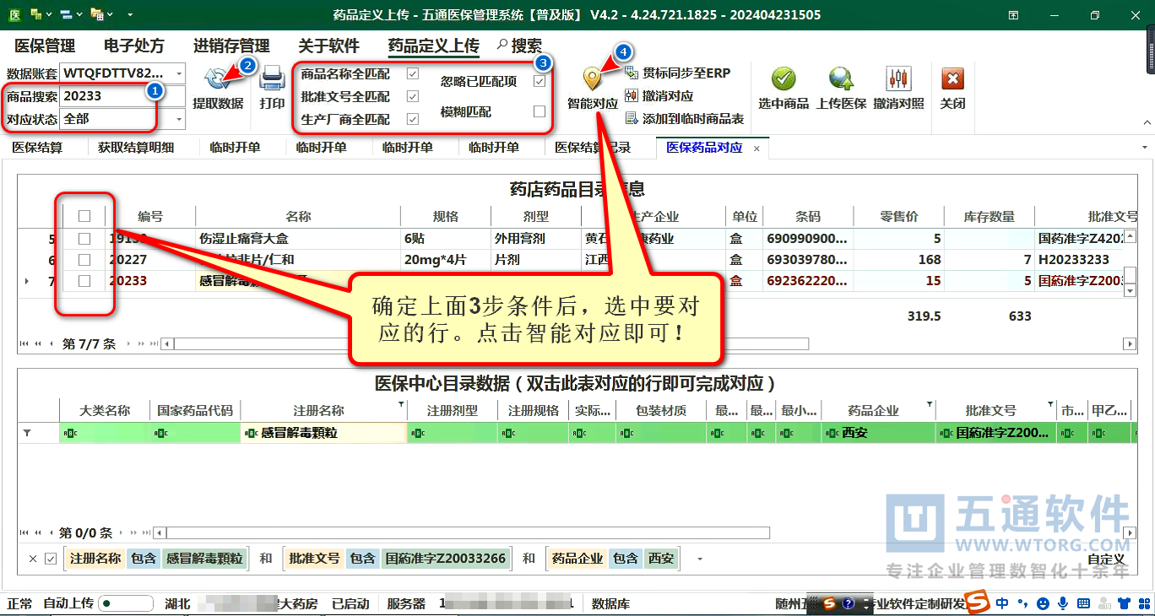The height and width of the screenshot is (616, 1155).
Task: Collapse the ribbon with the top-right chevron
Action: click(x=1147, y=122)
